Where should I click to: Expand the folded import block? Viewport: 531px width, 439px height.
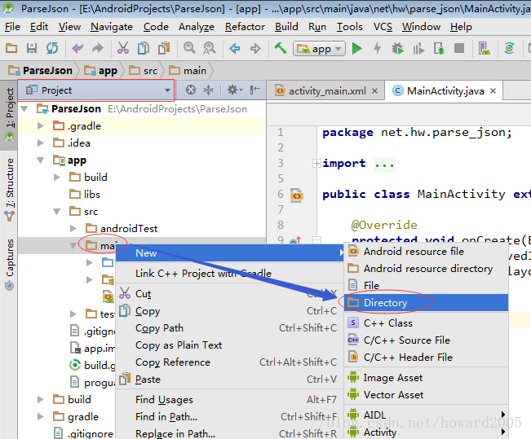316,164
